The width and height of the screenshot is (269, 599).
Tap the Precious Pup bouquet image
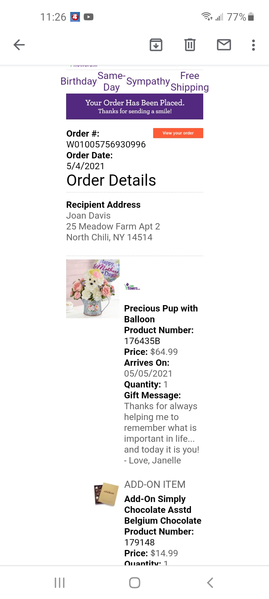[x=93, y=289]
